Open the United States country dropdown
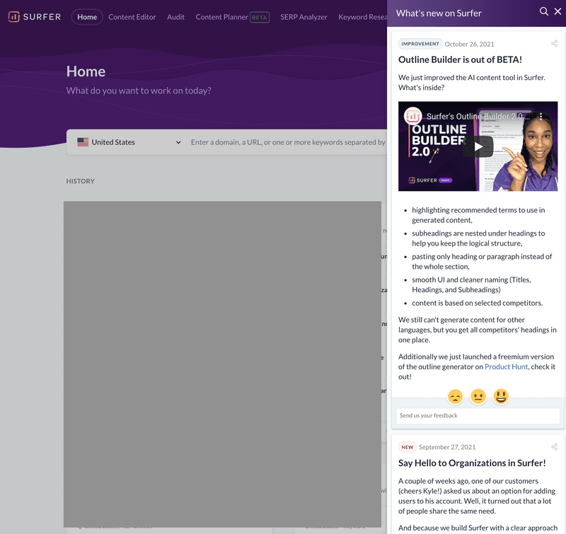This screenshot has height=534, width=566. [129, 142]
